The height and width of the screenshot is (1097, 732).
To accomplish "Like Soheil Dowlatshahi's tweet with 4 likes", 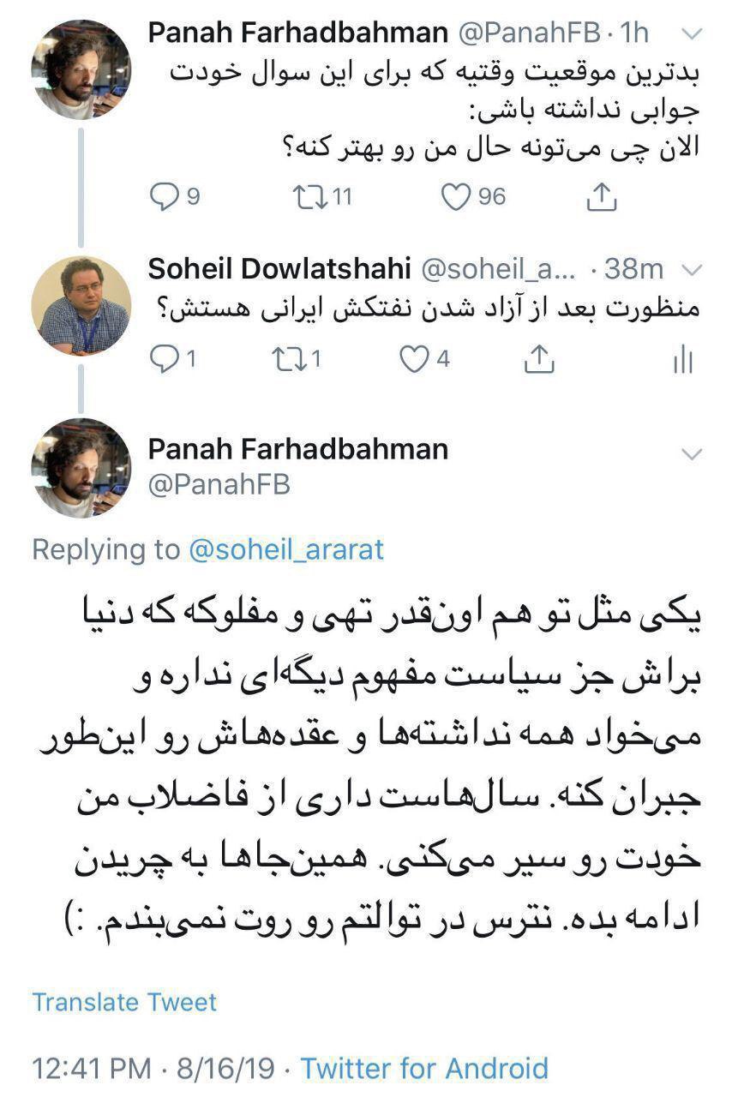I will click(x=416, y=360).
